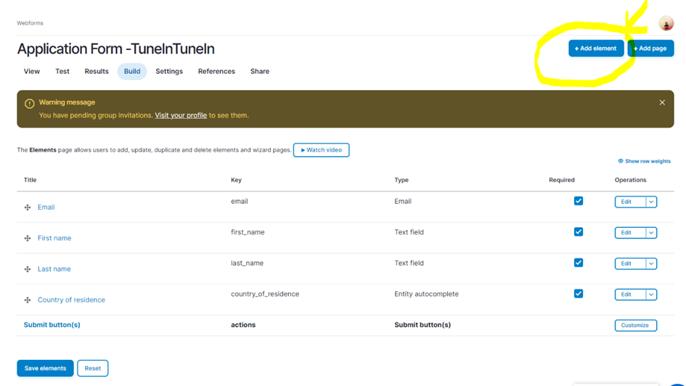
Task: Click the Webforms breadcrumb link
Action: coord(30,23)
